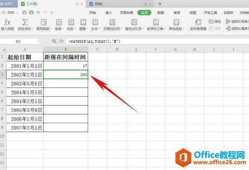Click the fx icon in formula bar
249x170 pixels.
point(61,41)
